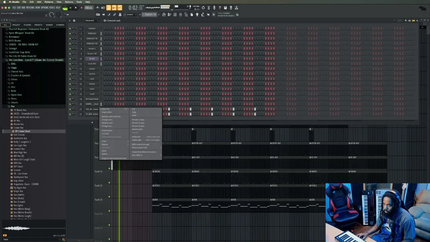Mute the DY Crowd Chant channel LED
Screen dimensions: 430x242
point(70,99)
